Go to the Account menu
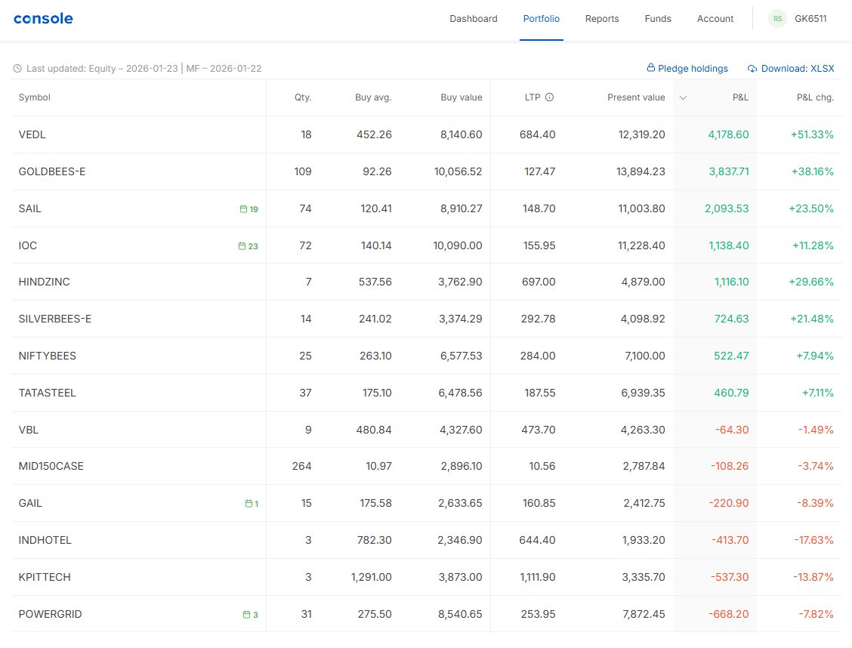 (x=715, y=19)
